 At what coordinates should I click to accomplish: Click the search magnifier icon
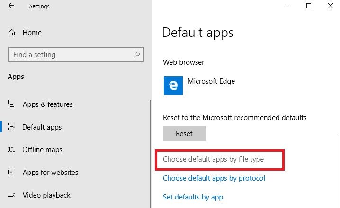click(137, 55)
